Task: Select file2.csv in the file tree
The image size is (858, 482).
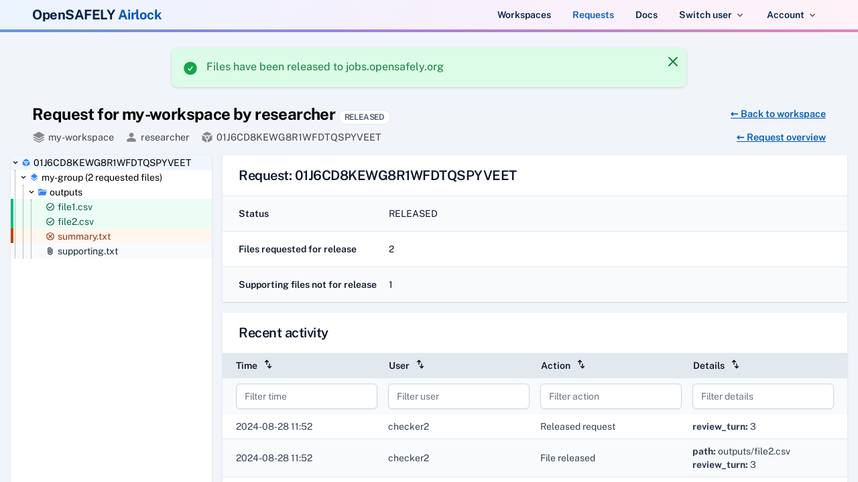Action: click(x=76, y=222)
